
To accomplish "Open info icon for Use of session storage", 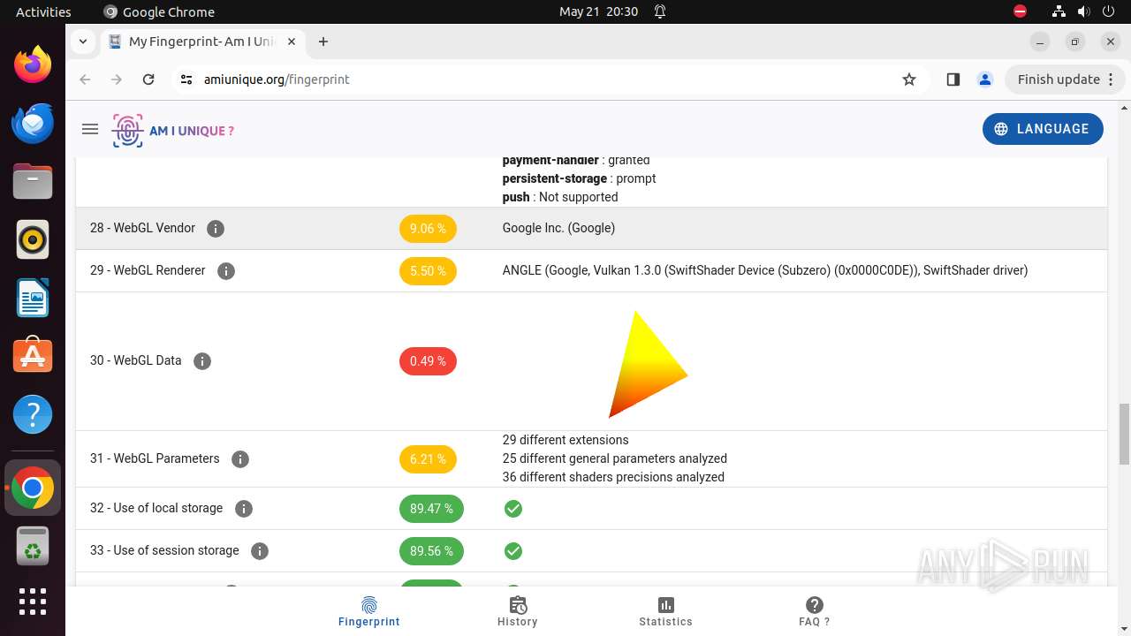I will coord(260,551).
